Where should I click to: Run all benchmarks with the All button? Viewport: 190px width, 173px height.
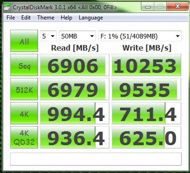click(24, 41)
